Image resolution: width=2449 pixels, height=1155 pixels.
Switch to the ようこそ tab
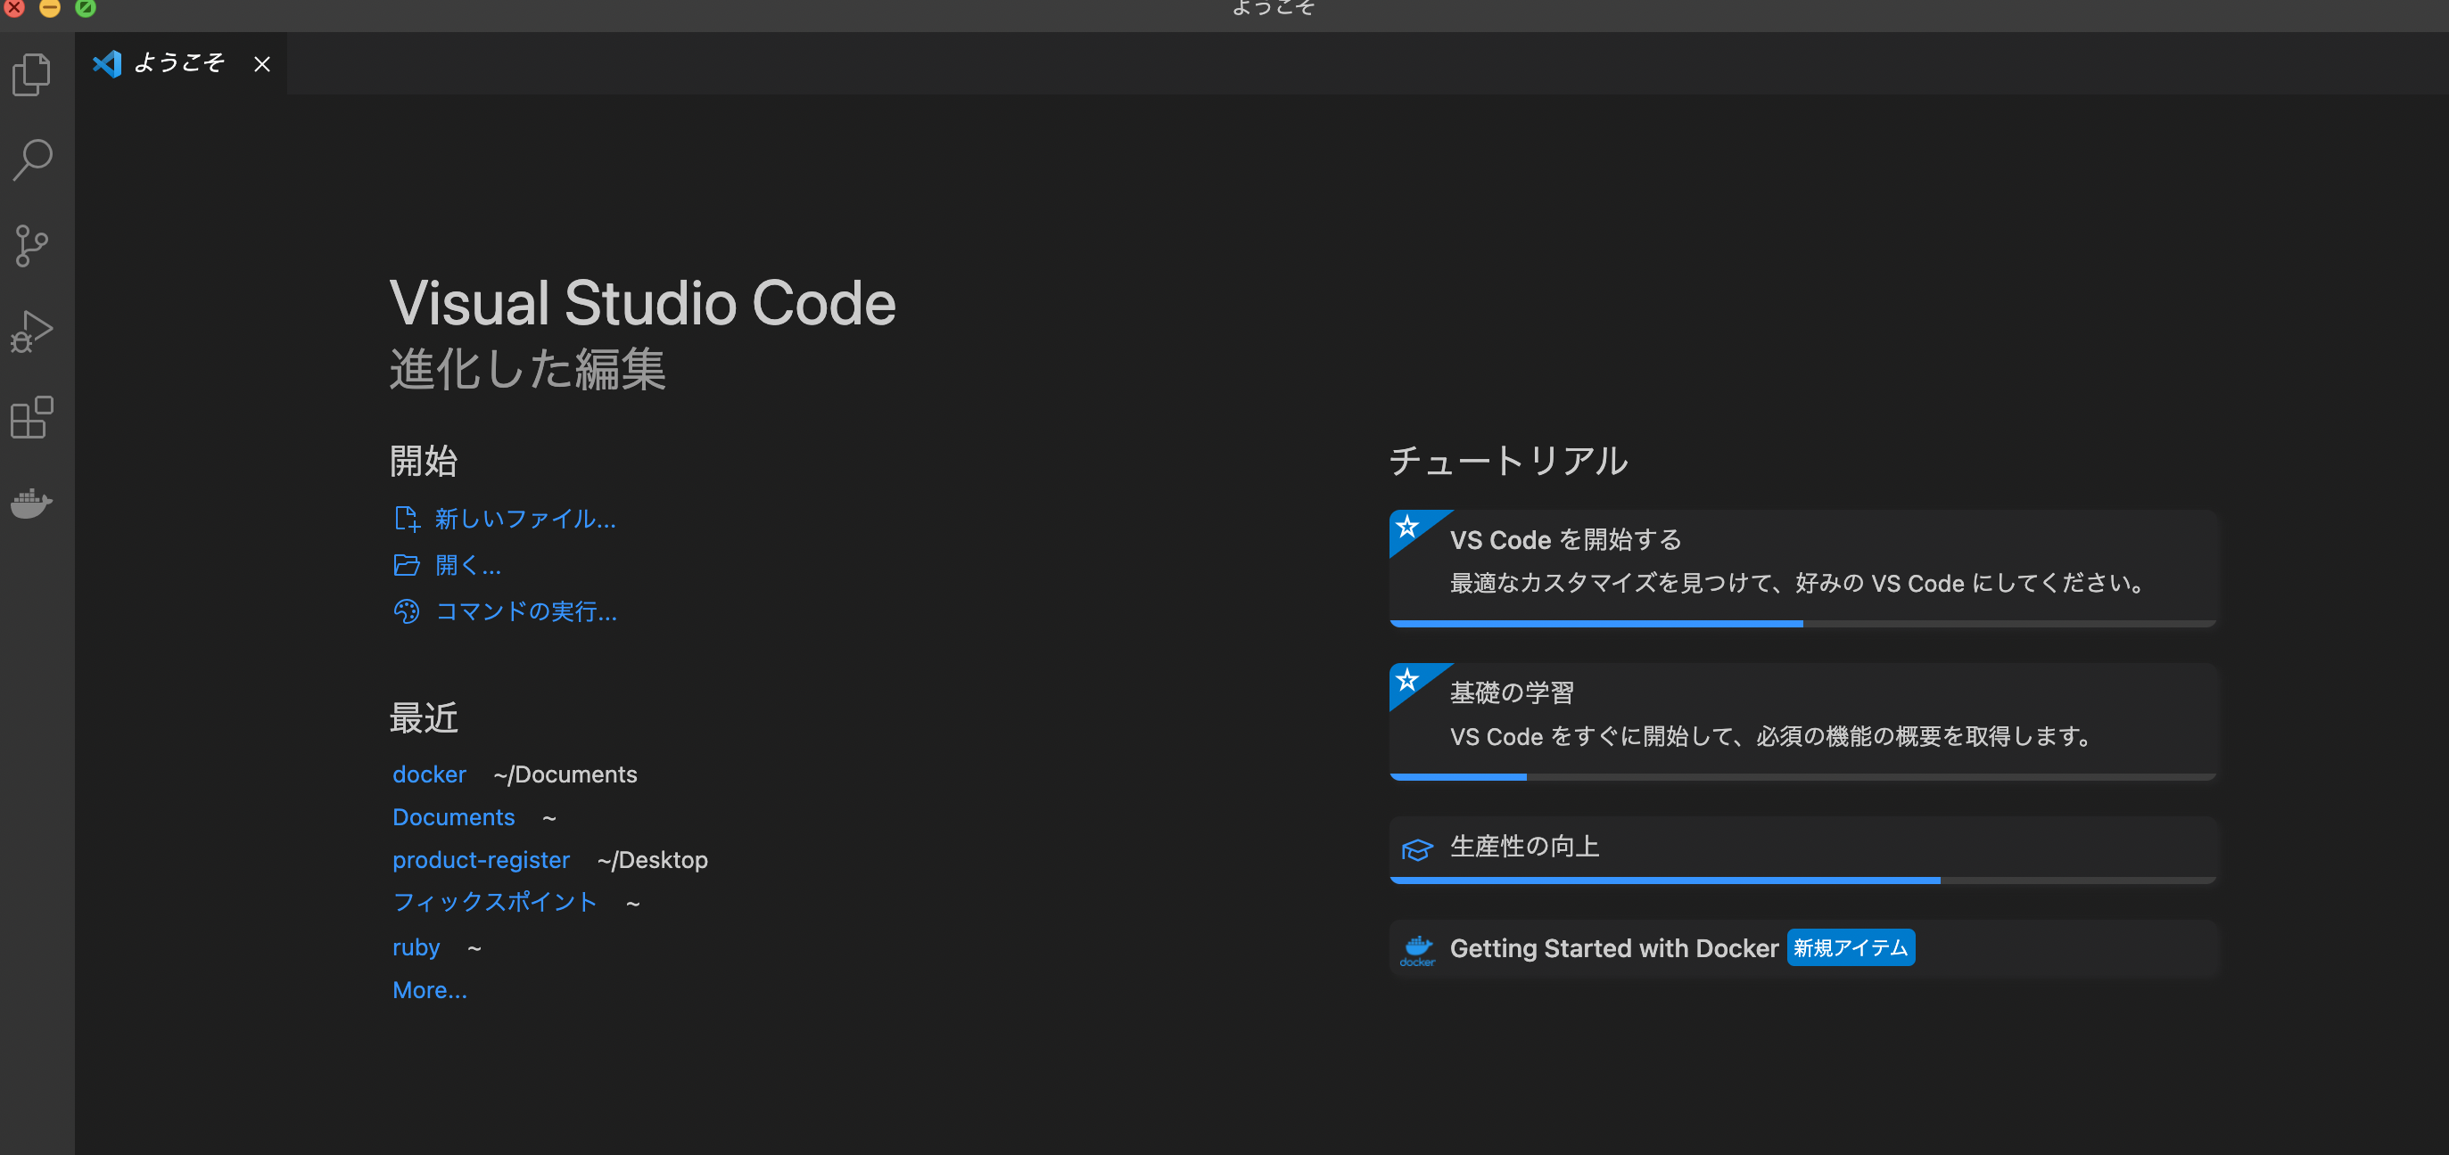179,63
